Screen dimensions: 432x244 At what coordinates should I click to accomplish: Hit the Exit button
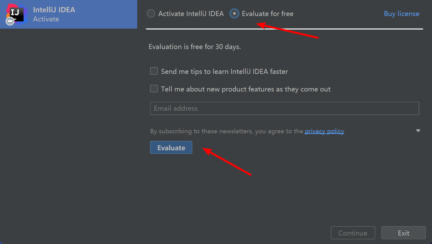pyautogui.click(x=403, y=233)
